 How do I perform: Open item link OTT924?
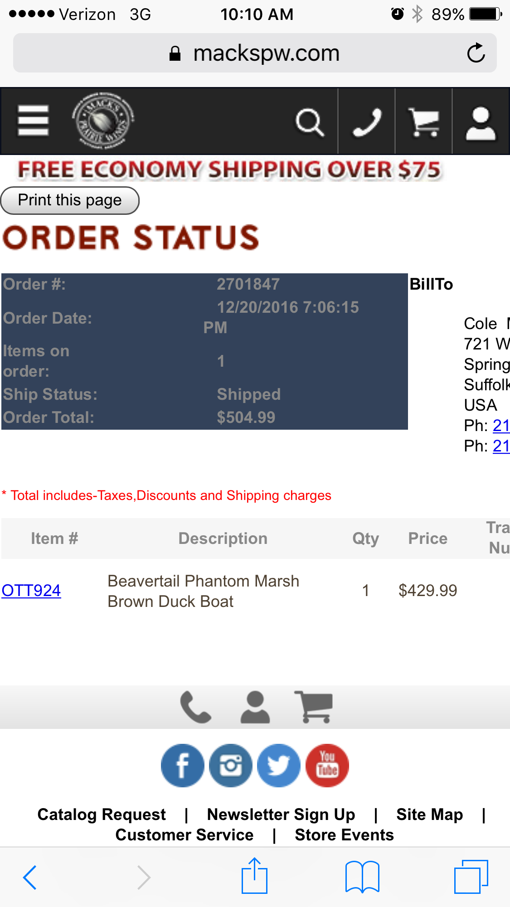point(31,591)
